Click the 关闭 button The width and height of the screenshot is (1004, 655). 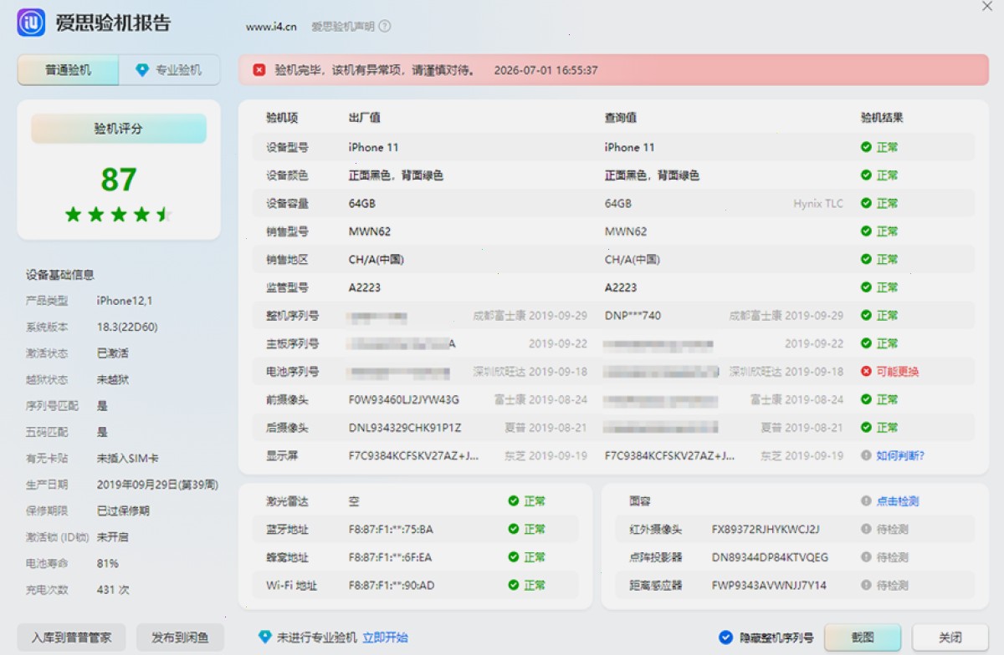point(950,637)
